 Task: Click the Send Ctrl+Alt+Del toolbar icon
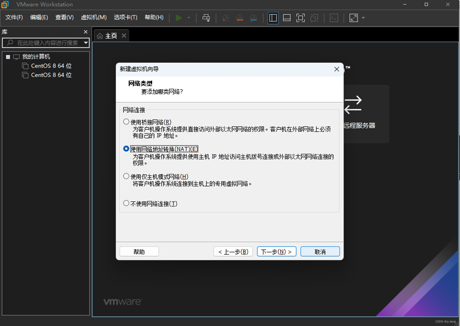(206, 18)
